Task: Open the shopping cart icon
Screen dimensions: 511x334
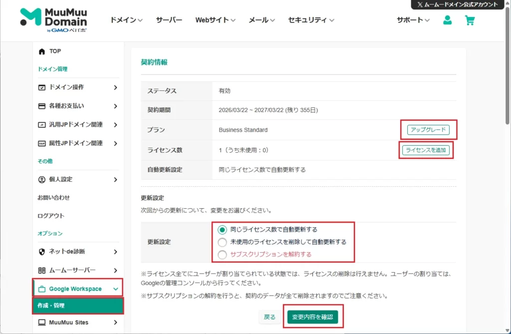Action: [470, 21]
